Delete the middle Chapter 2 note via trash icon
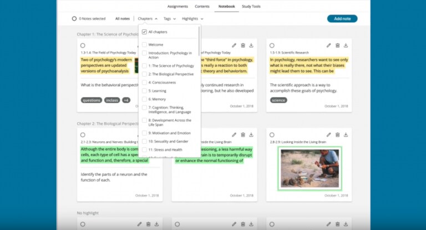426x230 pixels. 243,134
